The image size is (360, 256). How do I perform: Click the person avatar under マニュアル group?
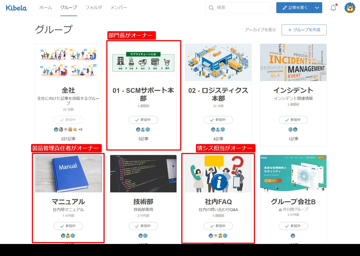pos(68,235)
